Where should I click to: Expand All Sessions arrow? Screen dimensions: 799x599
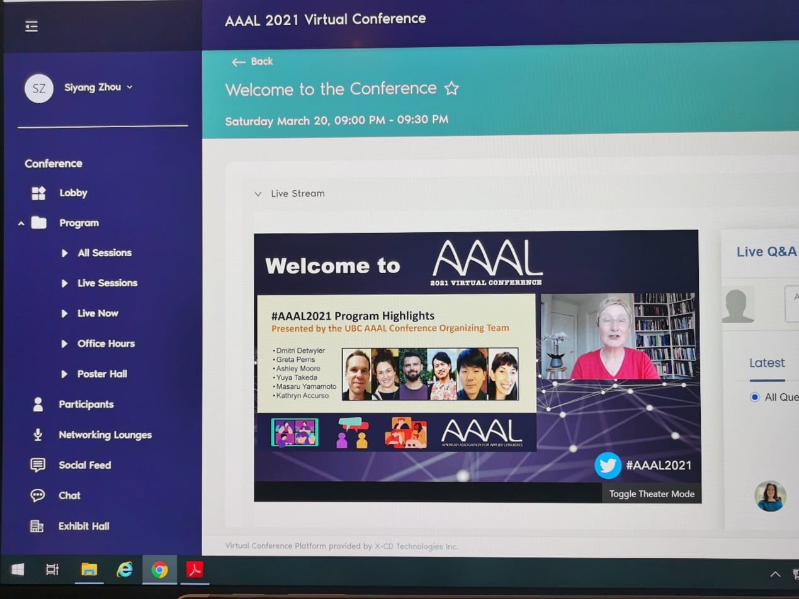click(64, 253)
